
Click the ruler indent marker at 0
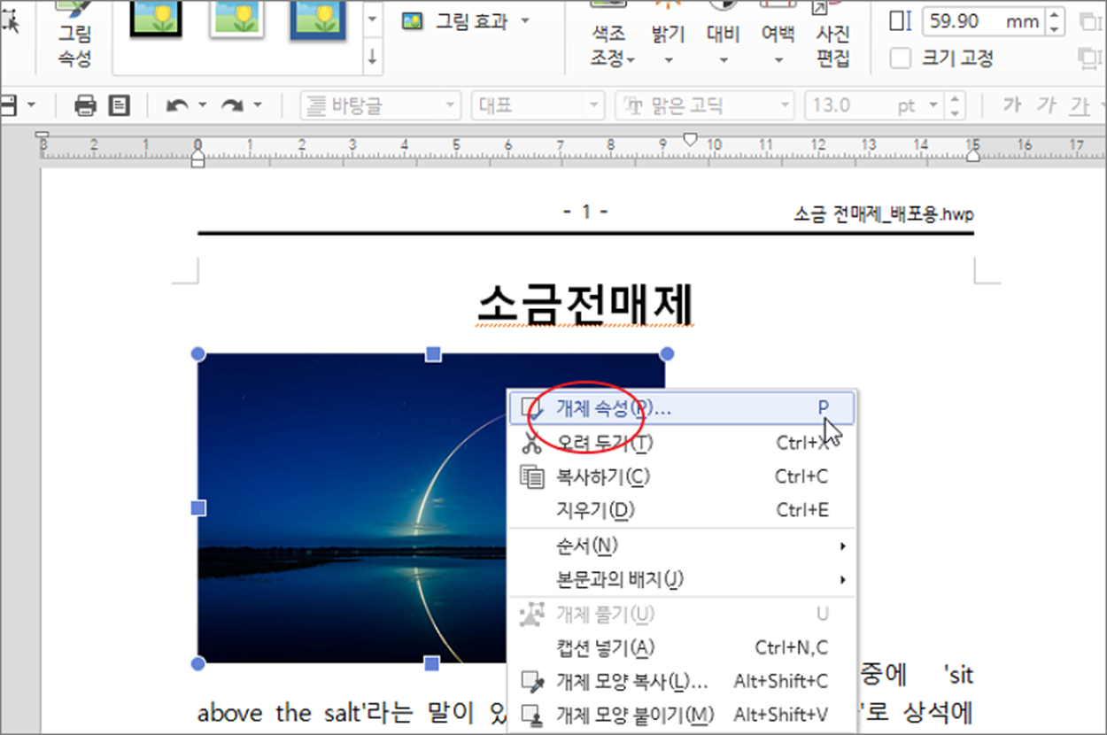pyautogui.click(x=198, y=157)
